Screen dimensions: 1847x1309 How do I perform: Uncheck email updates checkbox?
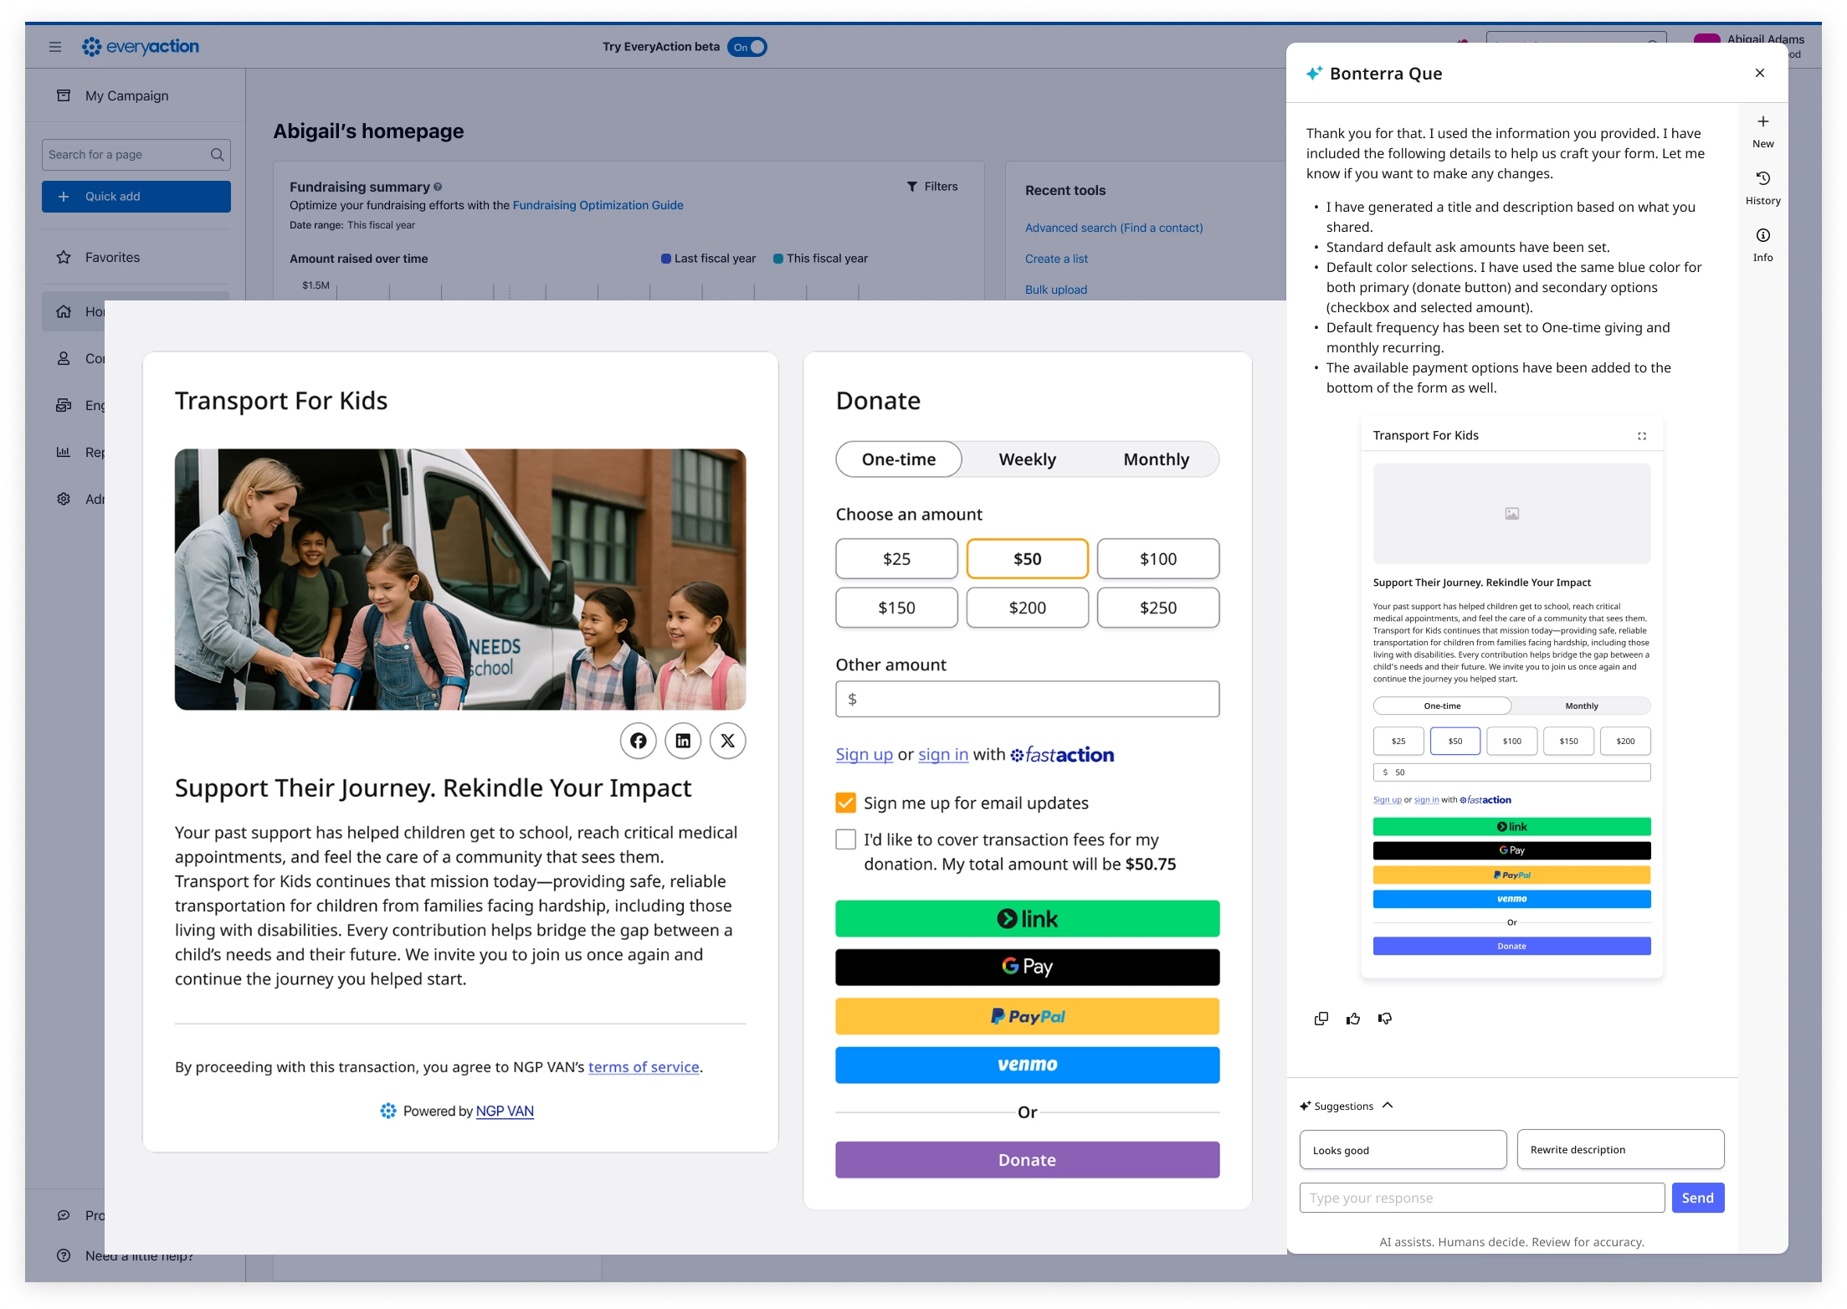[845, 803]
